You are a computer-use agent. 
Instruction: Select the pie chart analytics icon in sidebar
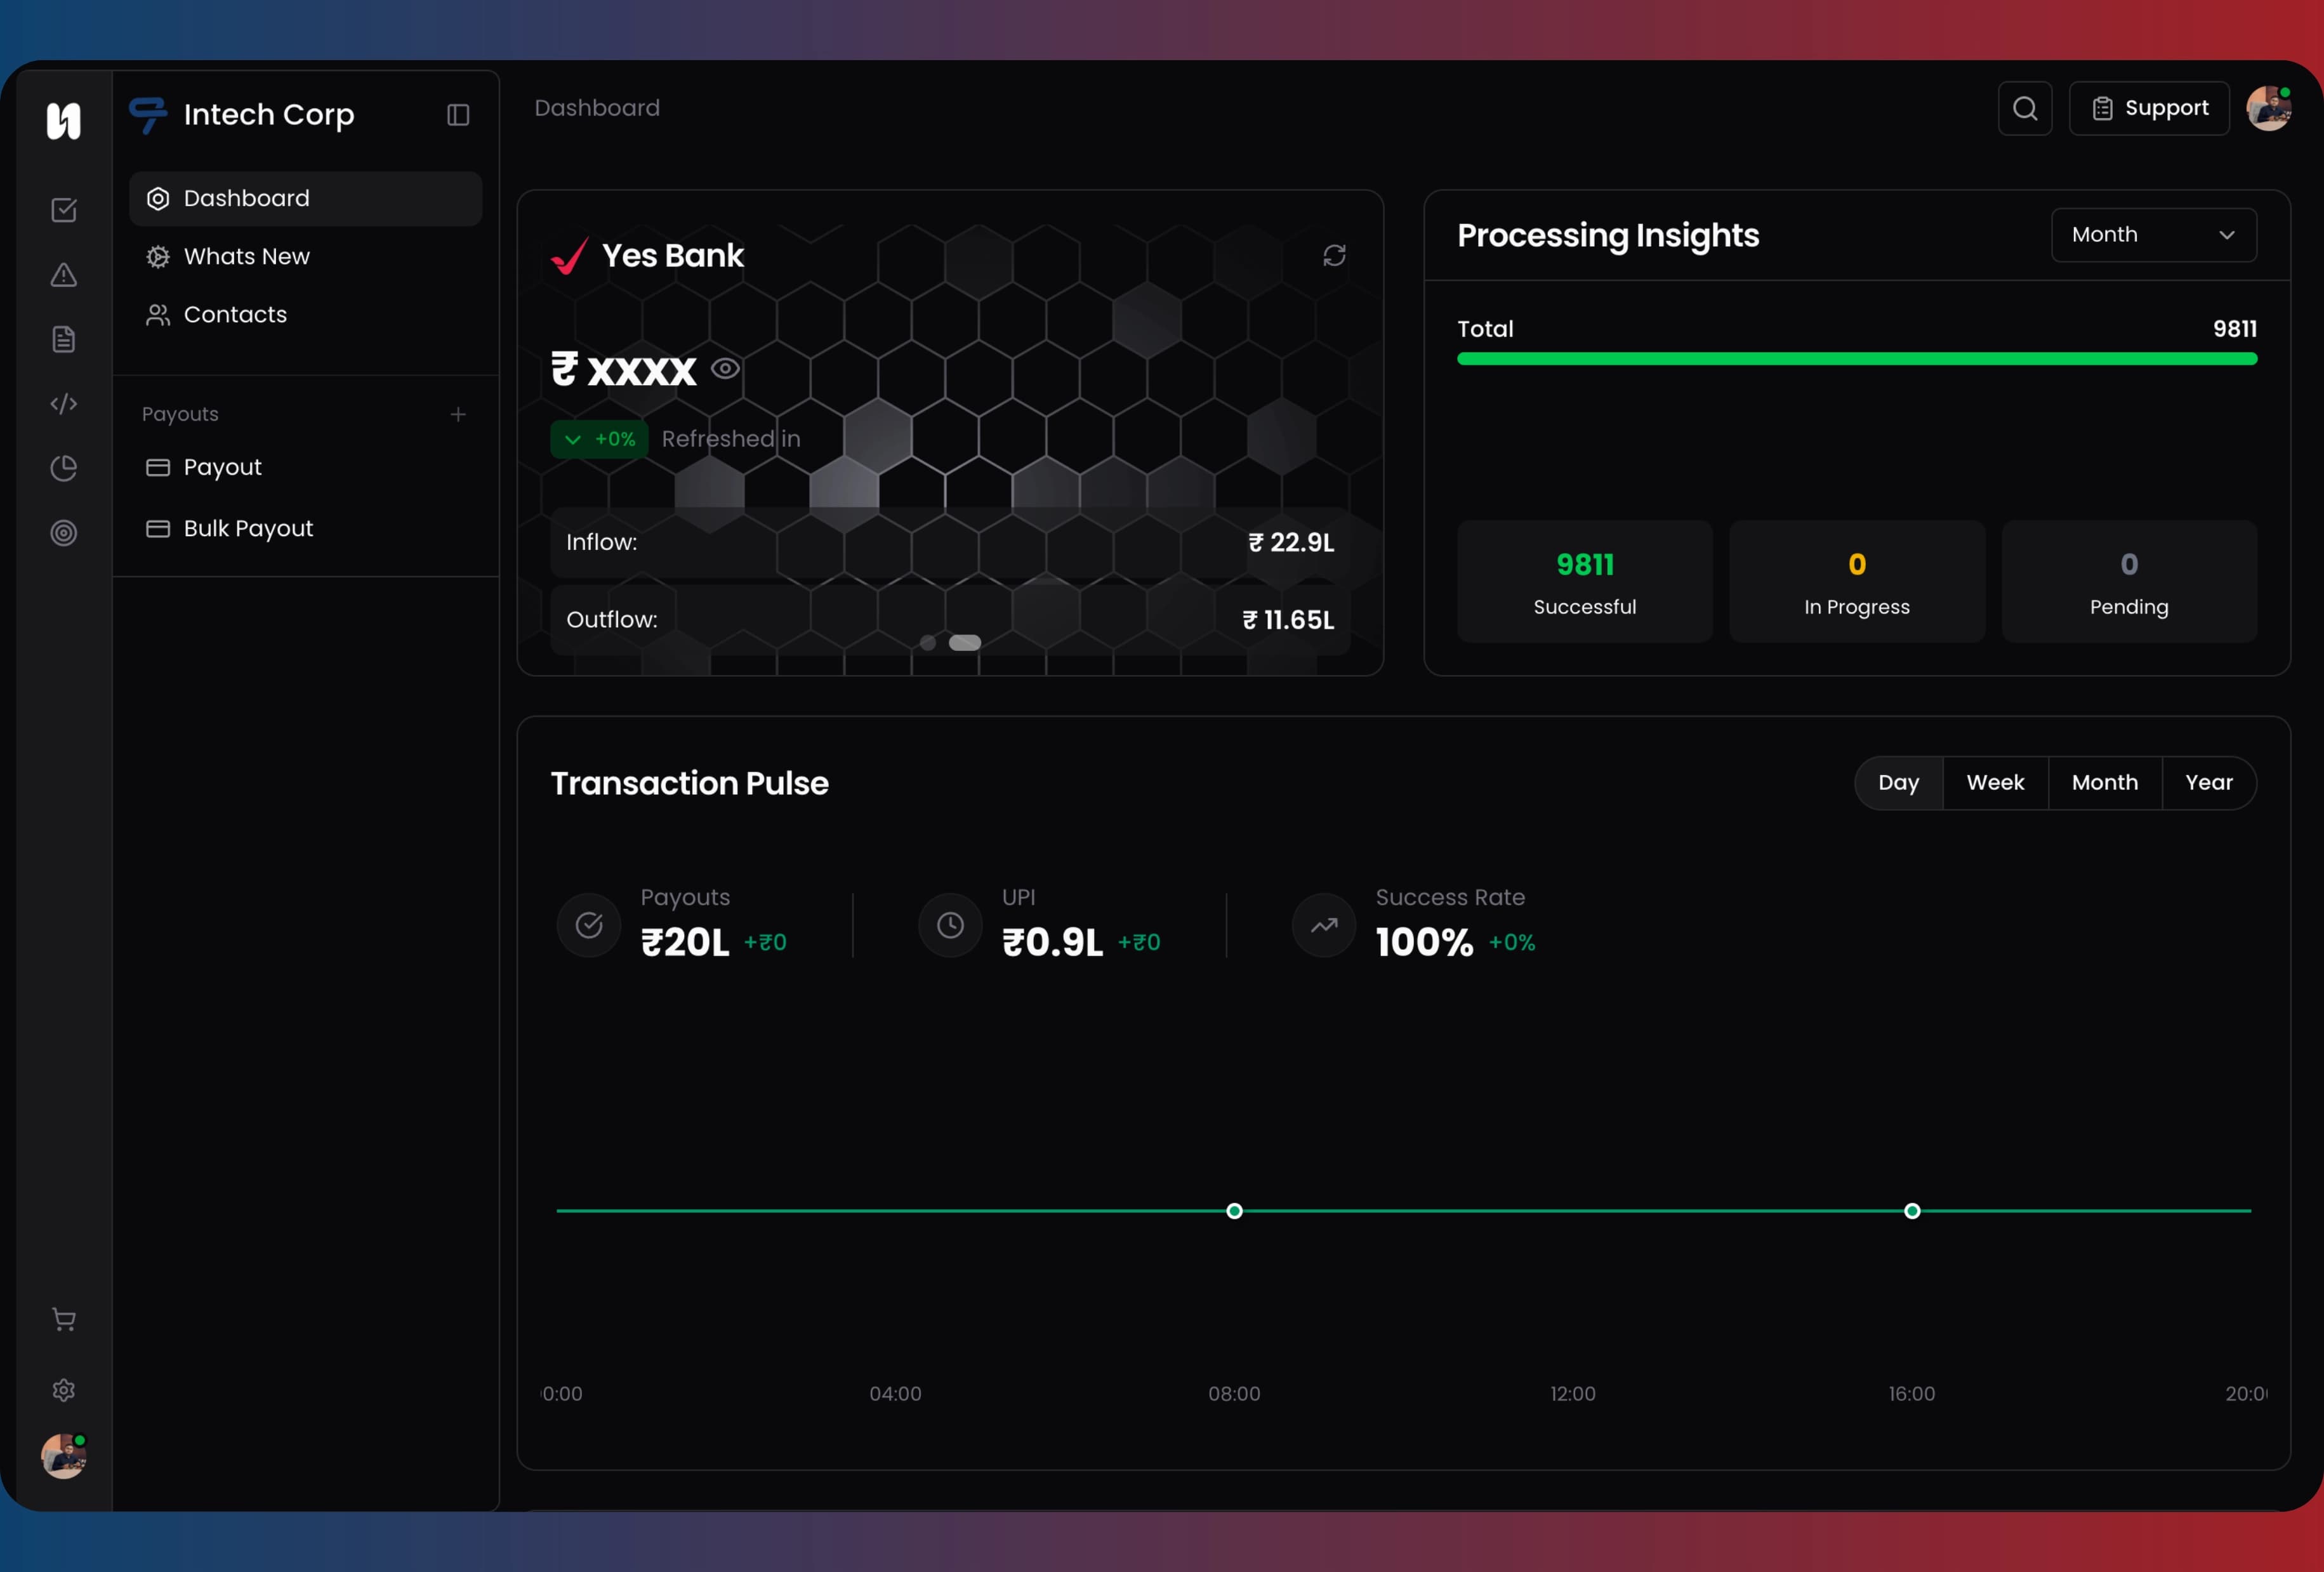[63, 468]
